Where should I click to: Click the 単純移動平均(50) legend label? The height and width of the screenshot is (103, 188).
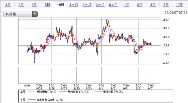coord(114,92)
